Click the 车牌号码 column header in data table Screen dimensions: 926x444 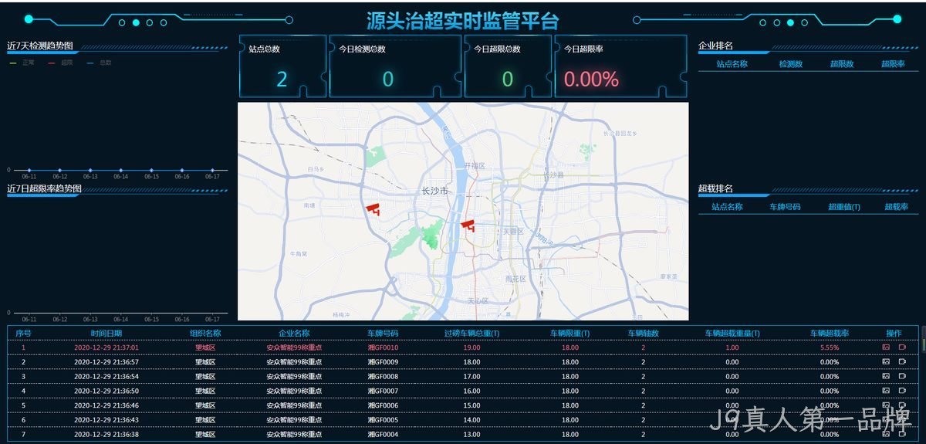point(383,334)
